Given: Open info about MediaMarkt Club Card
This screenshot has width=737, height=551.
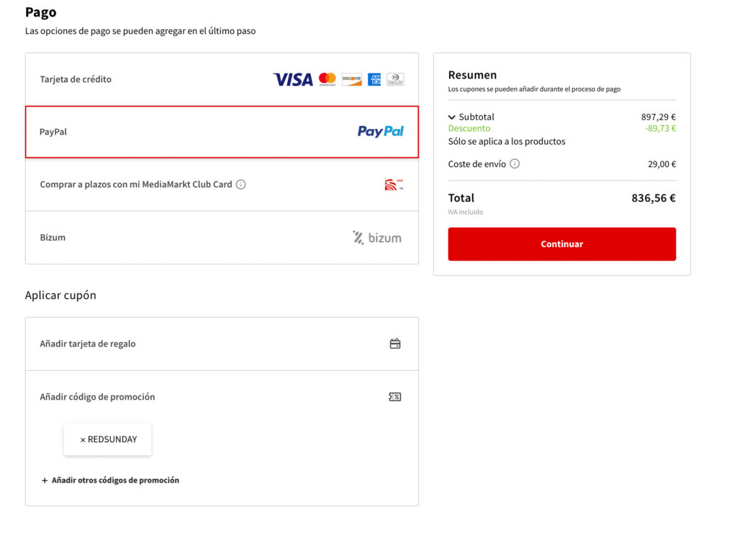Looking at the screenshot, I should 240,184.
